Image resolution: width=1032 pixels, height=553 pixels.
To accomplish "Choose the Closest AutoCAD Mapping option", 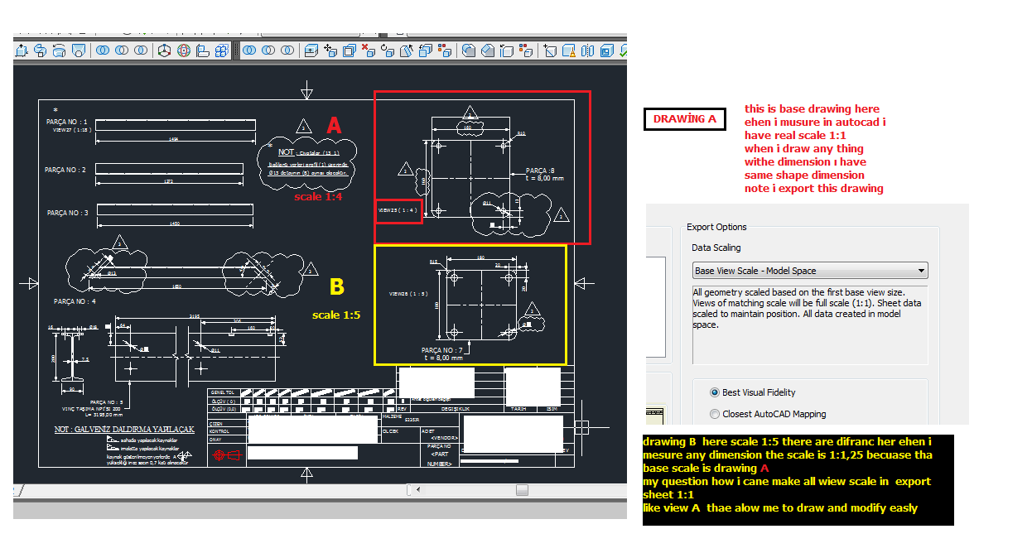I will pos(714,414).
